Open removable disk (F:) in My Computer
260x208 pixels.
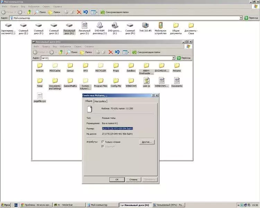coord(38,28)
